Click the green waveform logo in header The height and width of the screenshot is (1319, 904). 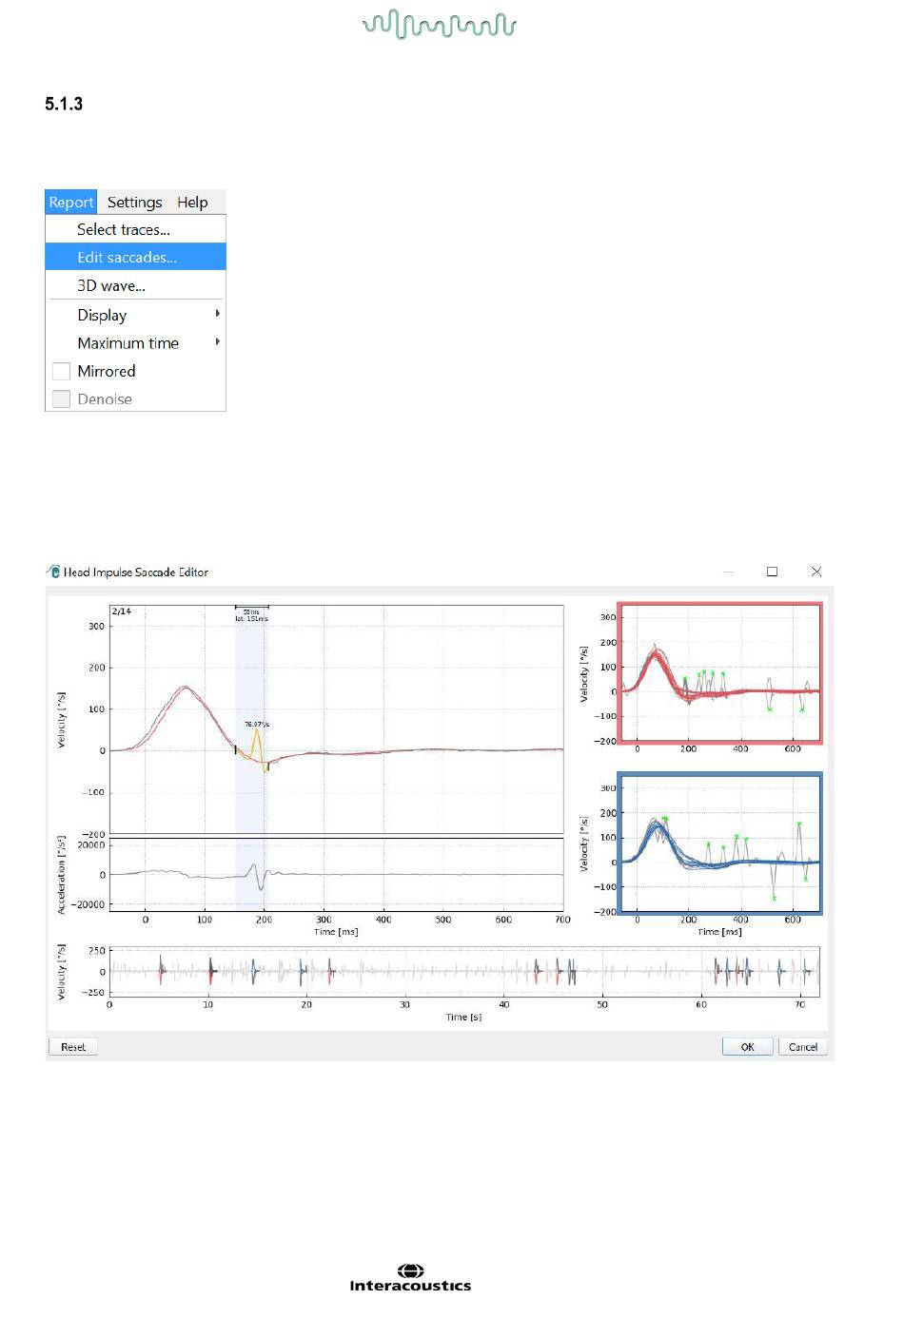point(440,25)
